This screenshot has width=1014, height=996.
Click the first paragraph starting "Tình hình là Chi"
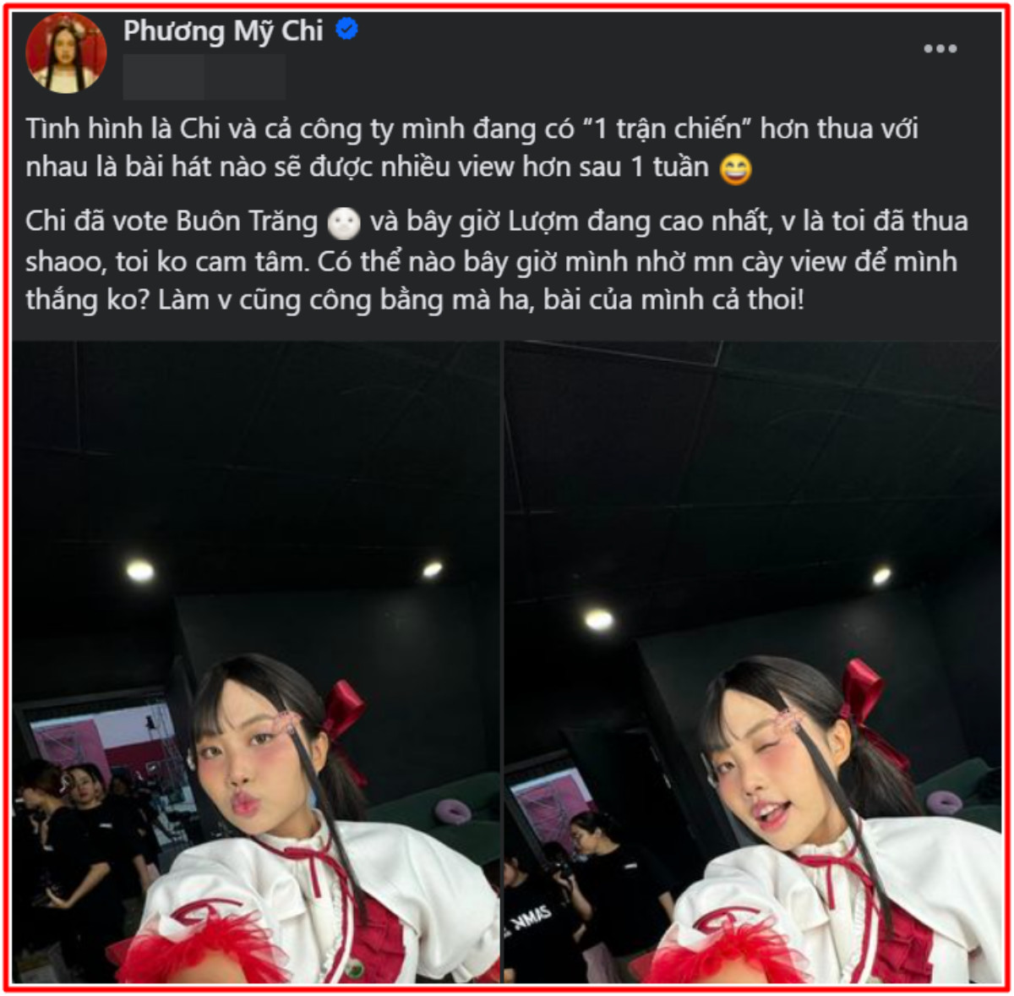coord(472,148)
